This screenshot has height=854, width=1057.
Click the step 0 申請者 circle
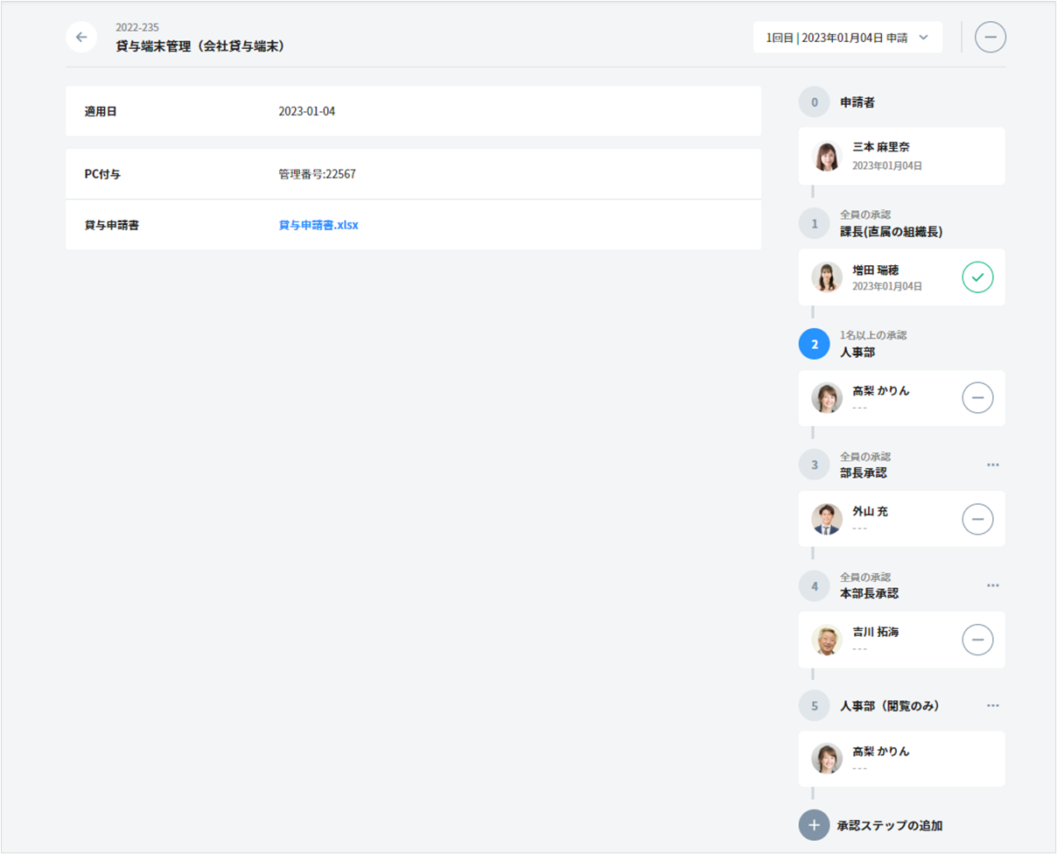pyautogui.click(x=814, y=102)
